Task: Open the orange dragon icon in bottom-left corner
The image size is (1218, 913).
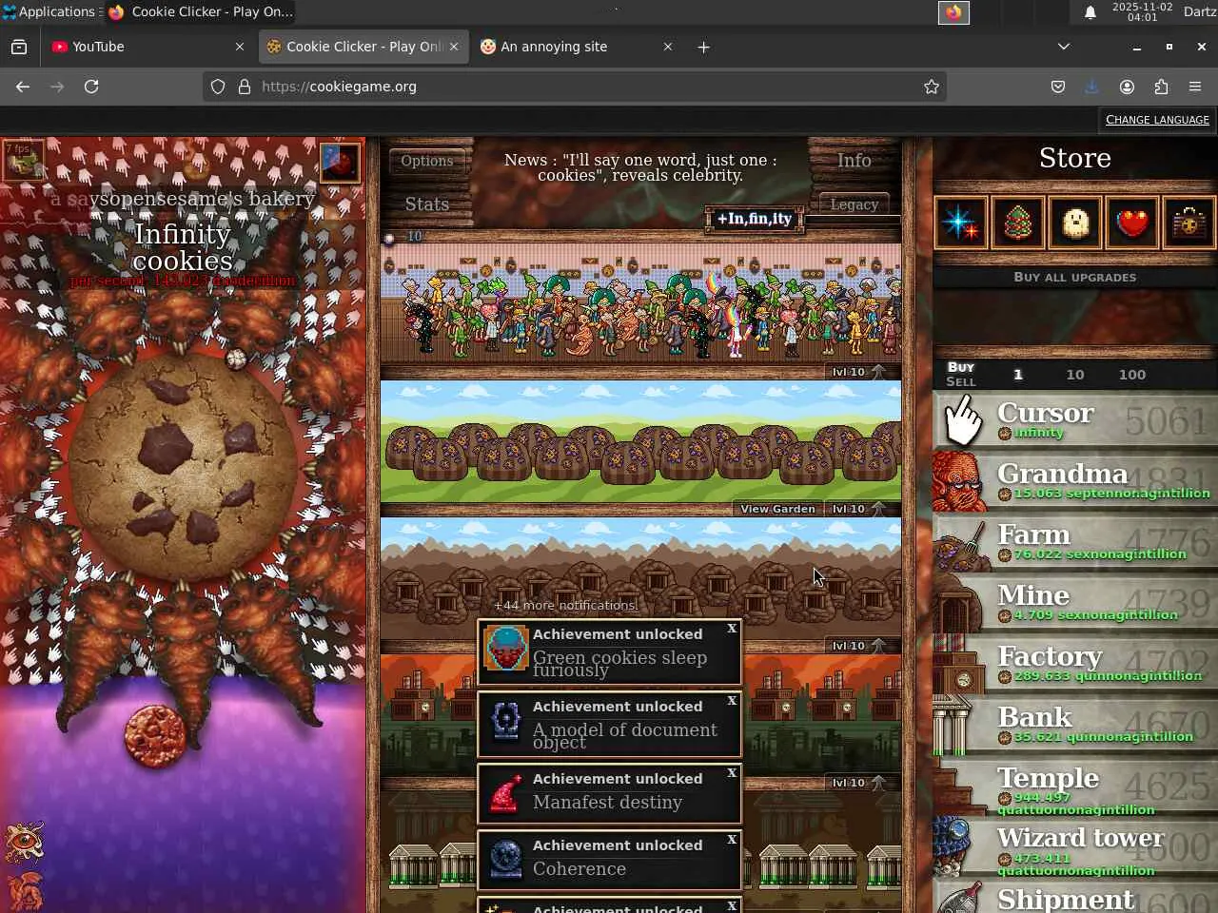Action: (24, 891)
